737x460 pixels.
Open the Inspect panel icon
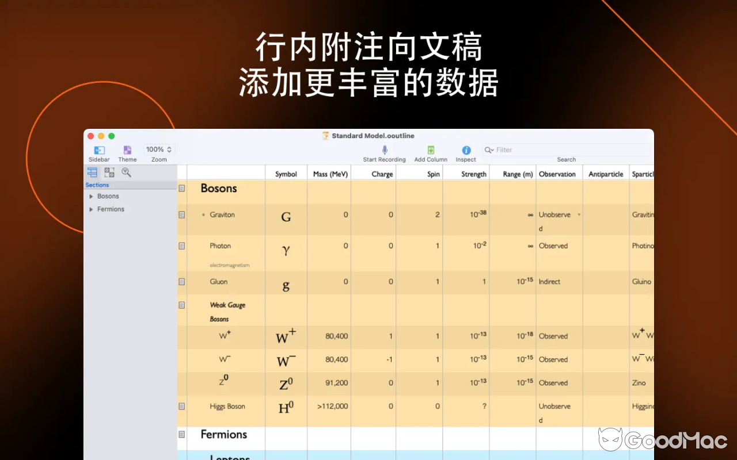click(466, 149)
